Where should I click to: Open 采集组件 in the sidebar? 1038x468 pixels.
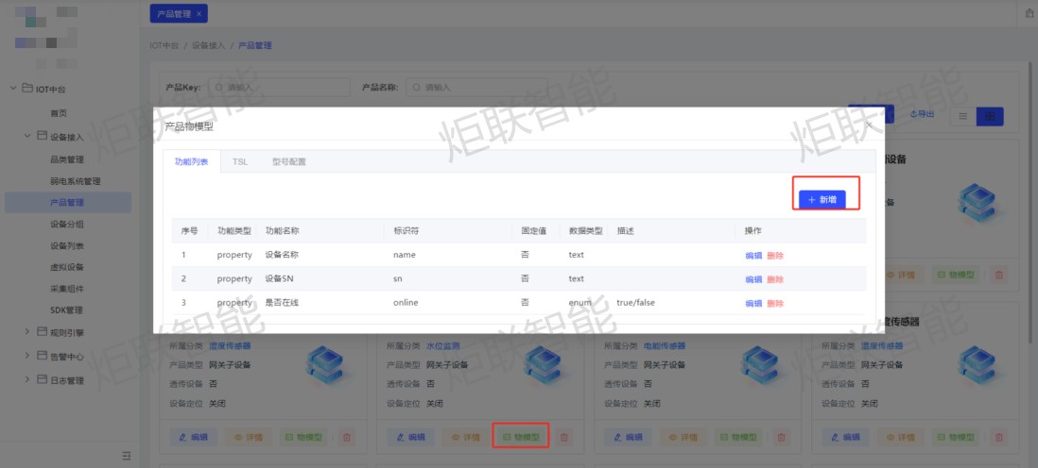tap(66, 289)
